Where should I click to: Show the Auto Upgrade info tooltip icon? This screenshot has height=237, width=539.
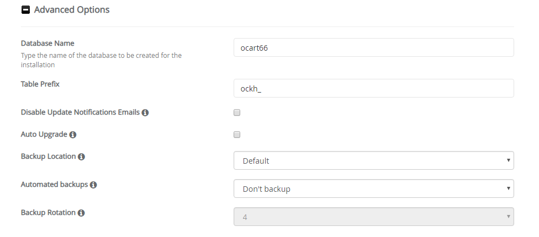pos(72,135)
